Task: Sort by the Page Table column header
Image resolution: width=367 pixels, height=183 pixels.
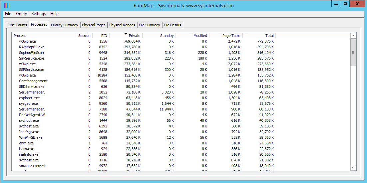Action: 226,36
